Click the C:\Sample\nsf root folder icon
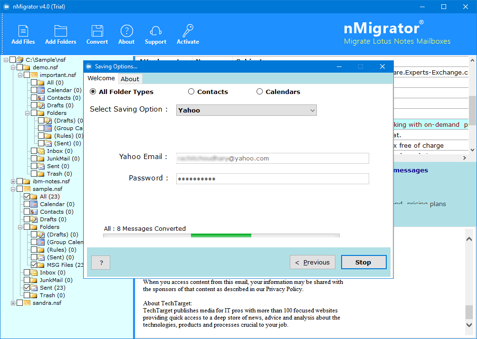477x339 pixels. coord(20,60)
